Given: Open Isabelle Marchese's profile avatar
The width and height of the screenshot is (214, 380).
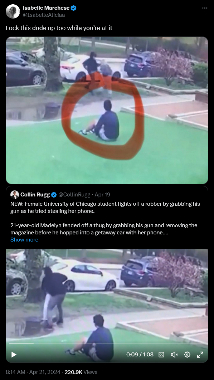Looking at the screenshot, I should coord(13,11).
